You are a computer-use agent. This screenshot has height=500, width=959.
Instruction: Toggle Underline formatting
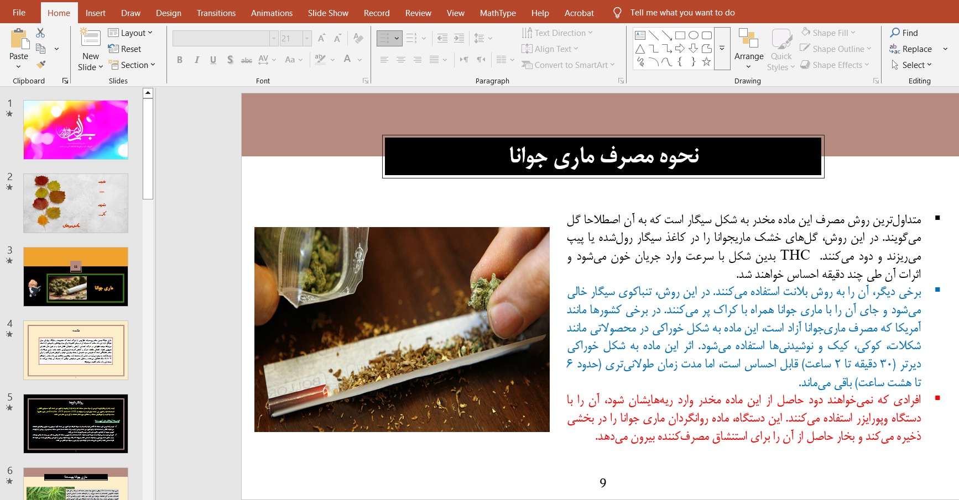pos(213,60)
